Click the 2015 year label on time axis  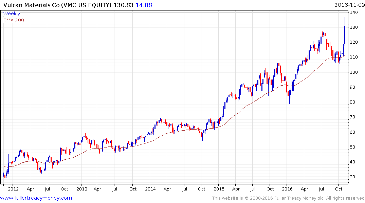219,189
